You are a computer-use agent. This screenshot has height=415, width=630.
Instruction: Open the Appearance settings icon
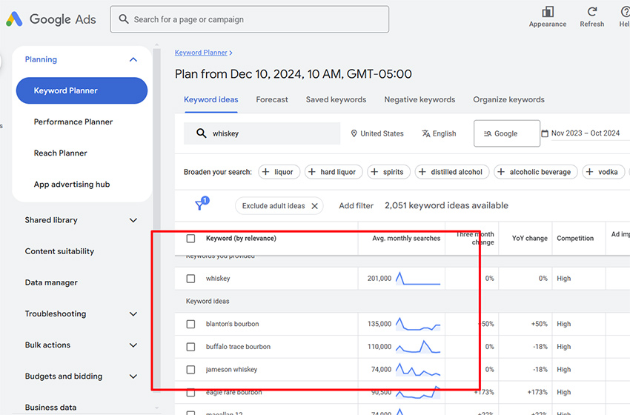(548, 12)
